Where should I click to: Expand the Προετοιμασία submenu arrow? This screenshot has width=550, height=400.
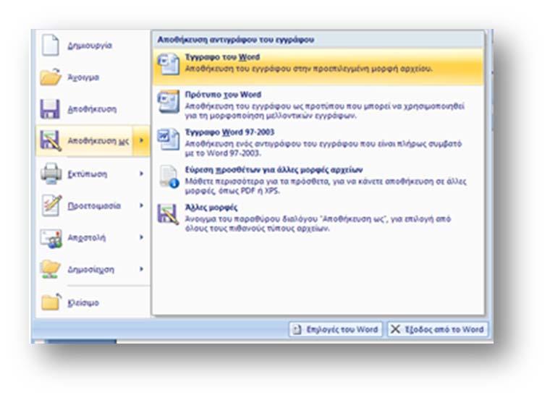[x=141, y=205]
